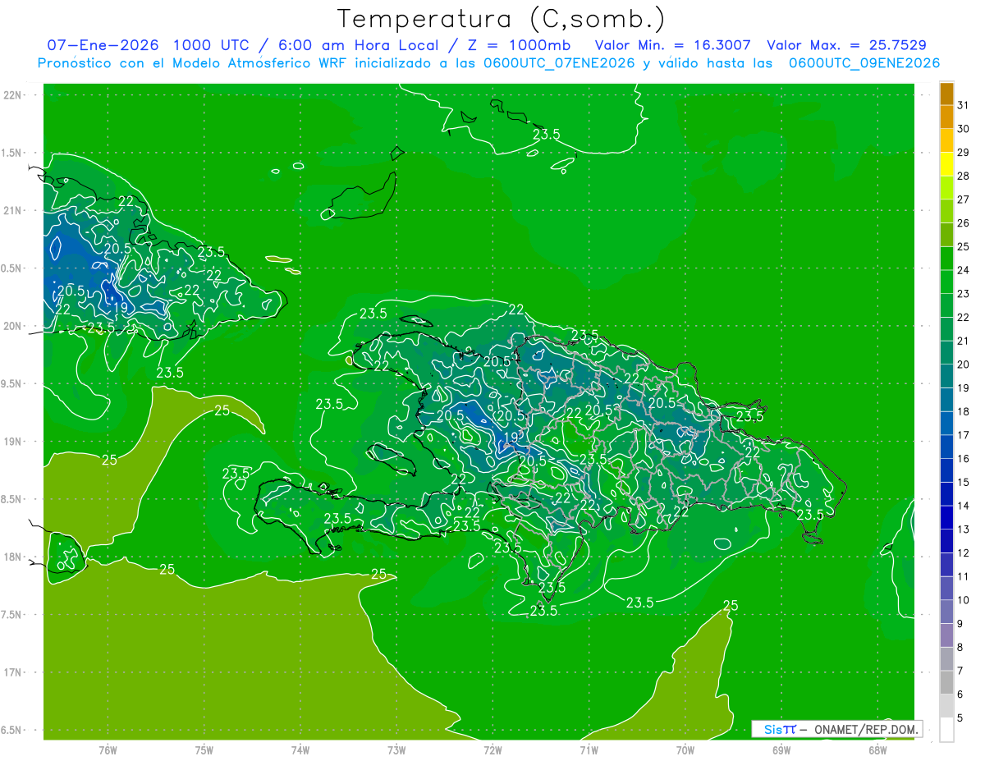The width and height of the screenshot is (985, 761).
Task: Click the "19N" latitude axis label
Action: 12,442
